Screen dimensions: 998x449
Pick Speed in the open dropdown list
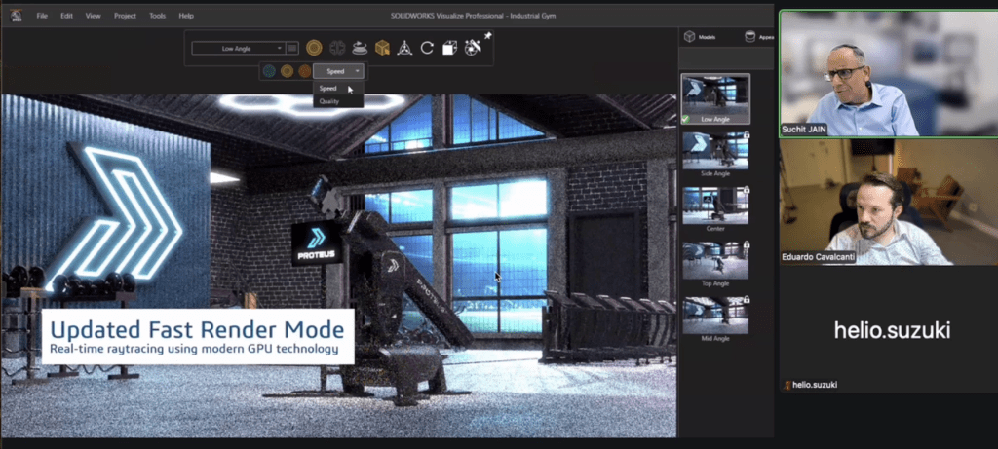coord(328,88)
